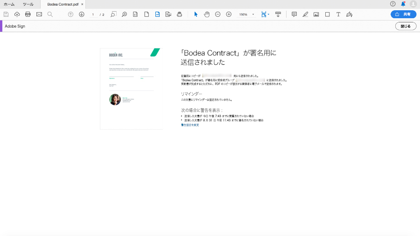The image size is (420, 236).
Task: Click the Save file floppy disk icon
Action: point(6,14)
